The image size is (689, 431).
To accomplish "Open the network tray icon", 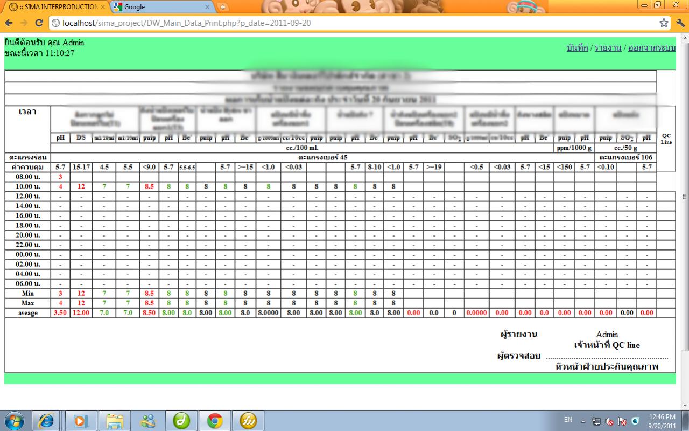I will (x=596, y=421).
